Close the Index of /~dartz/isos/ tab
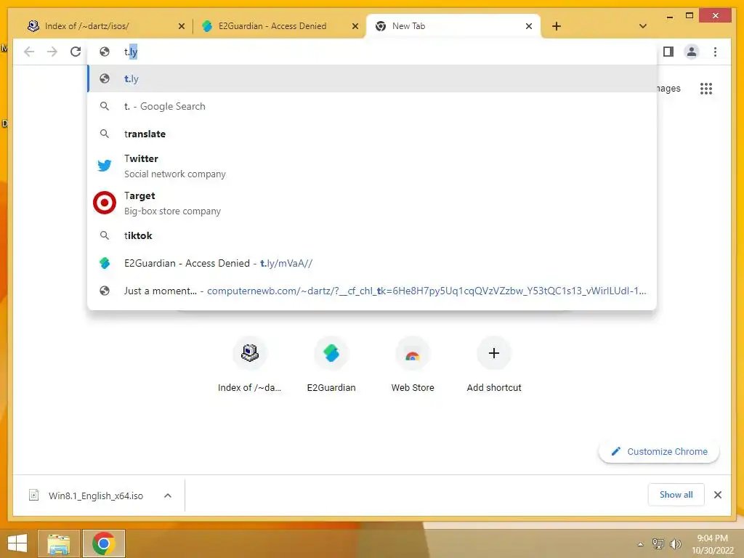The image size is (744, 558). (x=181, y=26)
